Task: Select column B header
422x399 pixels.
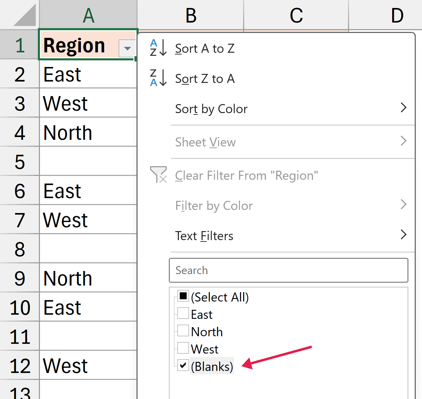Action: [x=191, y=15]
